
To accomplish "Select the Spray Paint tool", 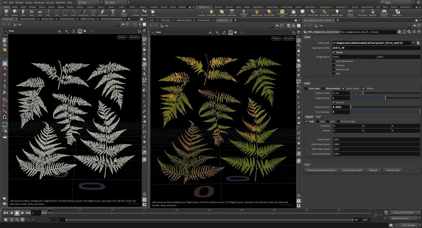I will click(103, 12).
